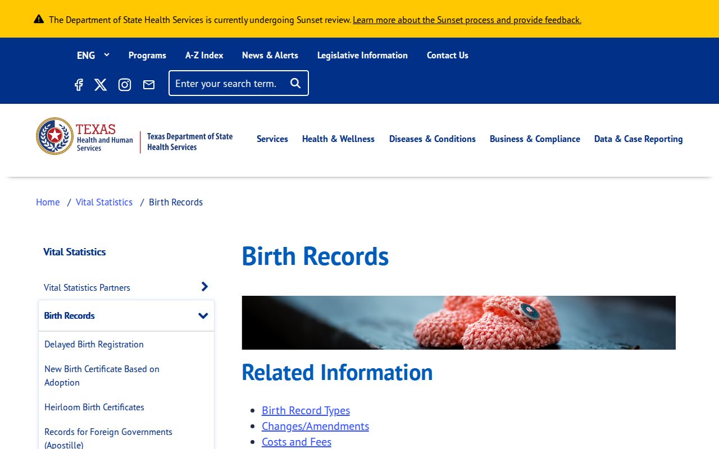The width and height of the screenshot is (719, 449).
Task: Open the Instagram social icon
Action: [125, 85]
